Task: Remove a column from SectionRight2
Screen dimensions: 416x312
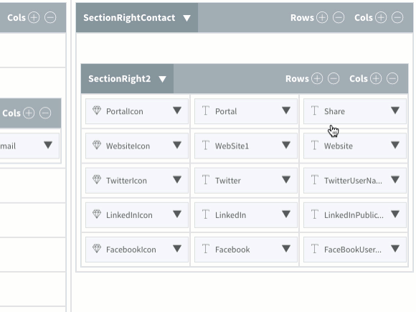Action: (392, 78)
